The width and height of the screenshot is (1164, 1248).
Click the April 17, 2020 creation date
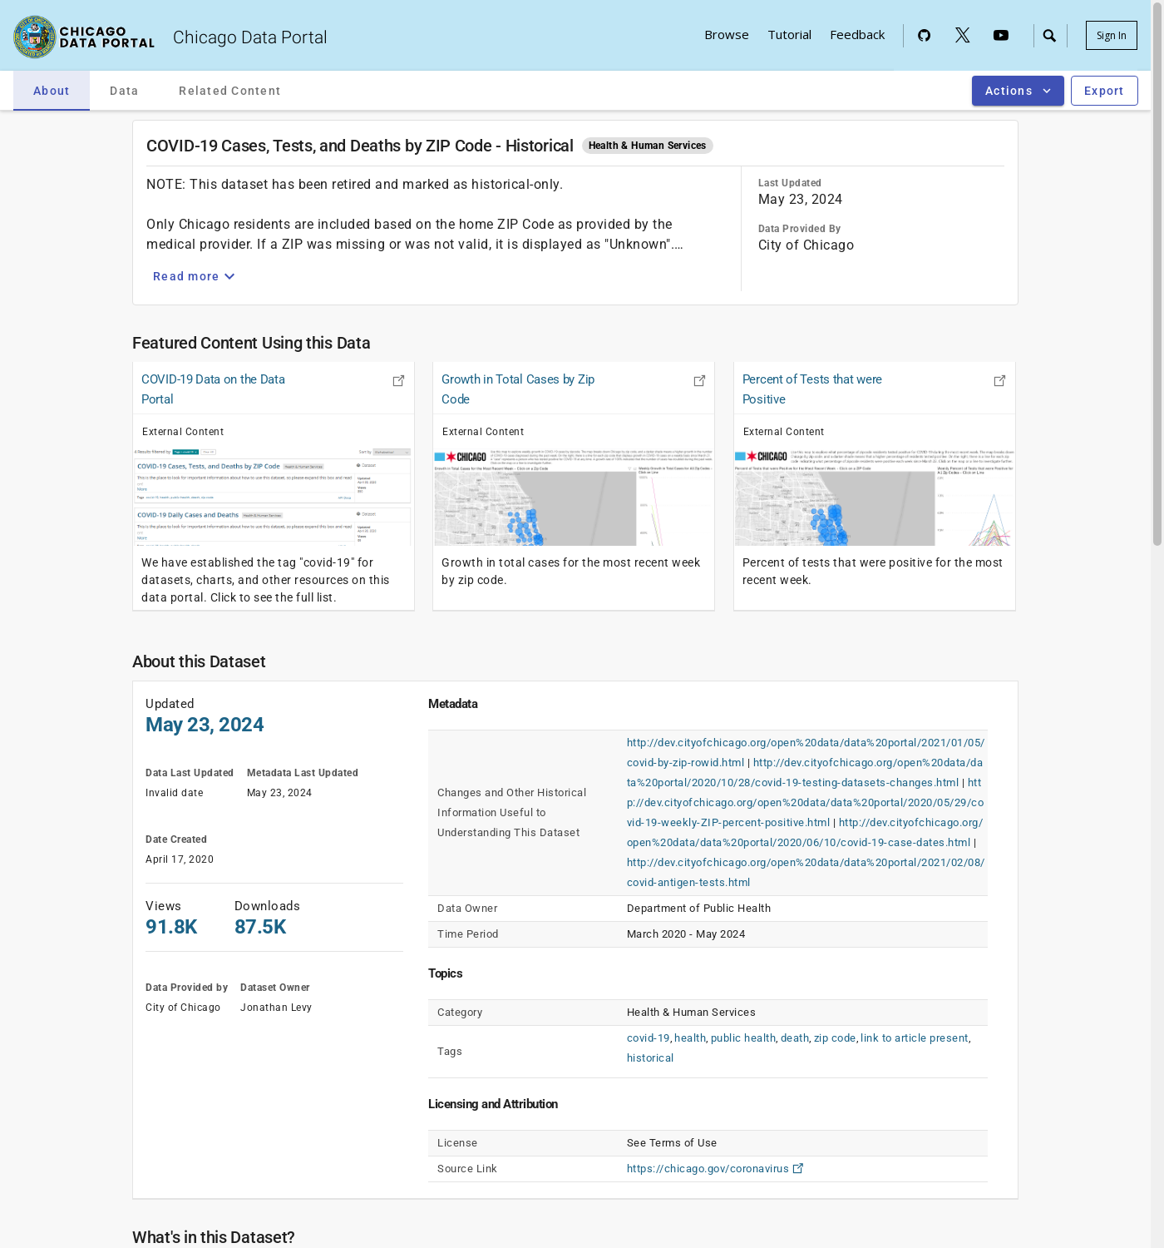(180, 859)
